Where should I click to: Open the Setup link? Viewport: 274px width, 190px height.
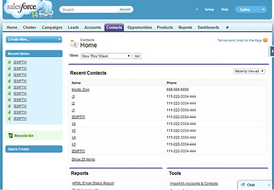209,9
